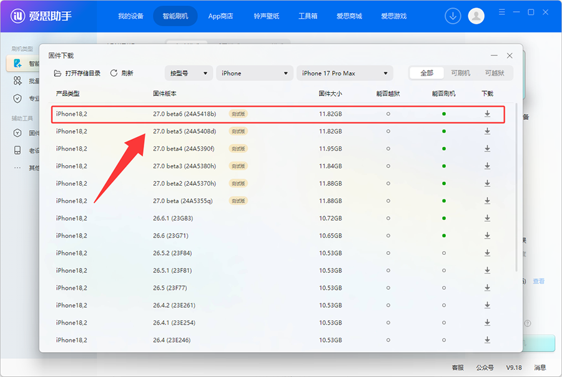Click the hexagon firmware sidebar icon
Viewport: 562px width, 377px height.
coord(17,133)
